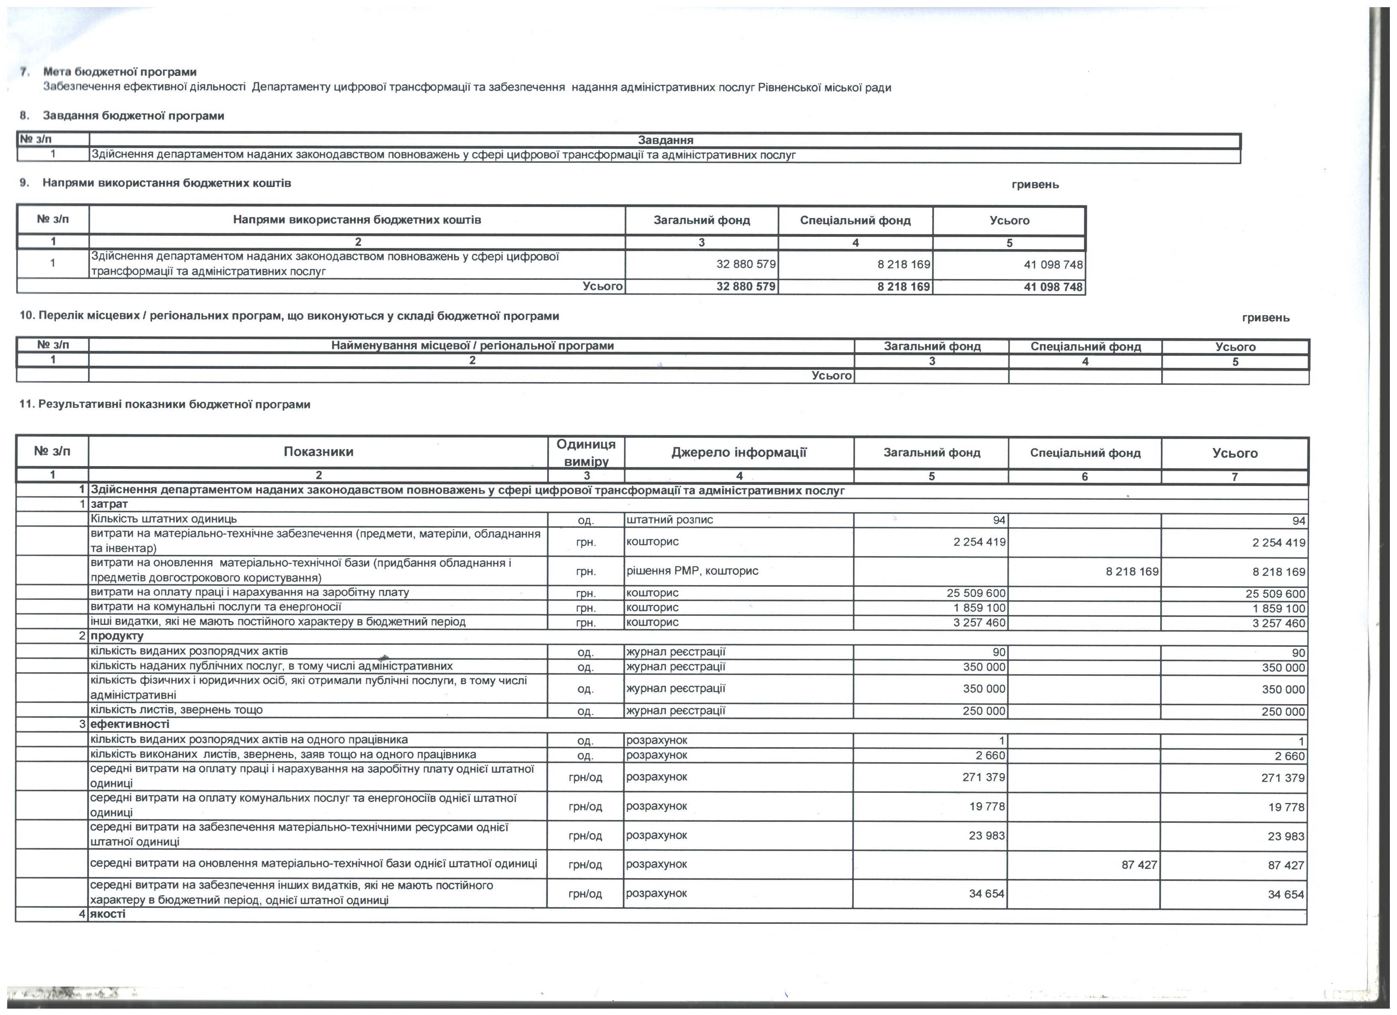Click the 'Спеціальний фонд' header in section 9 table
This screenshot has height=1015, width=1397.
click(855, 221)
